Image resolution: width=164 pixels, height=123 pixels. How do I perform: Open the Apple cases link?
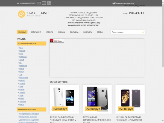click(22, 60)
